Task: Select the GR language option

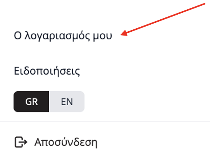Action: point(31,102)
